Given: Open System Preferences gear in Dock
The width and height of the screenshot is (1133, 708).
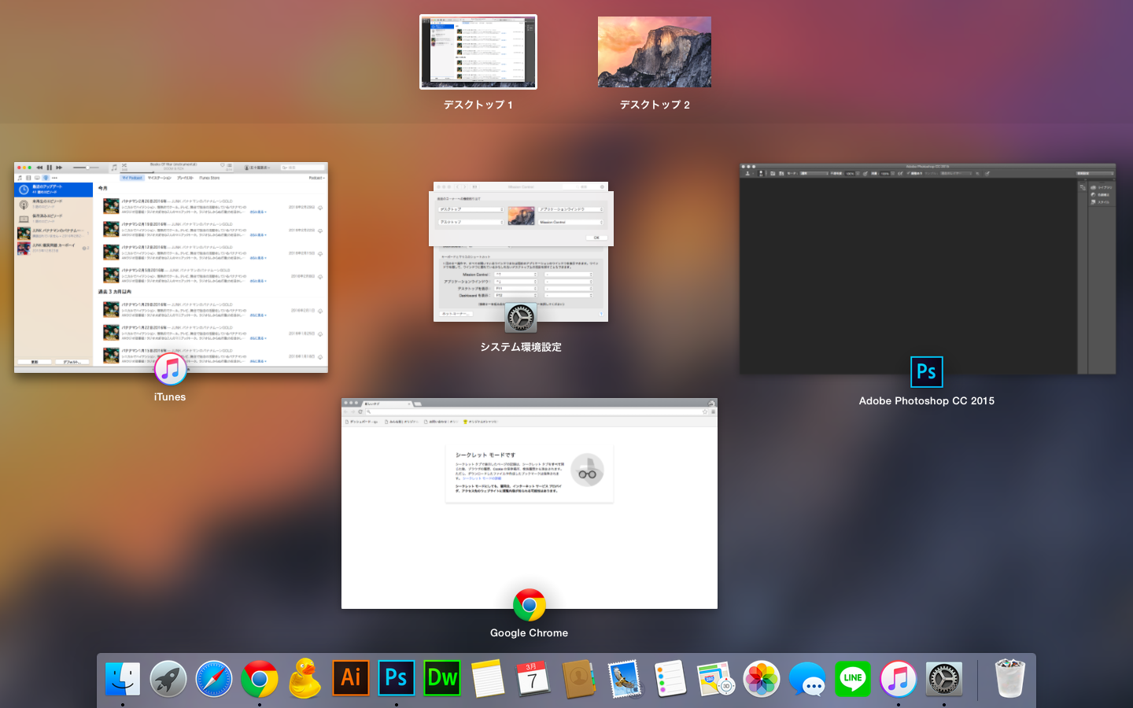Looking at the screenshot, I should tap(944, 678).
